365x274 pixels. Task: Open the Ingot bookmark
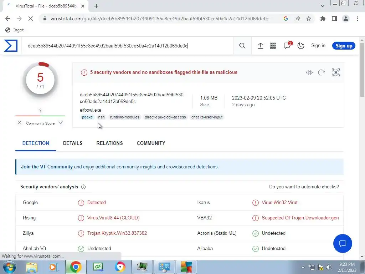[x=14, y=30]
